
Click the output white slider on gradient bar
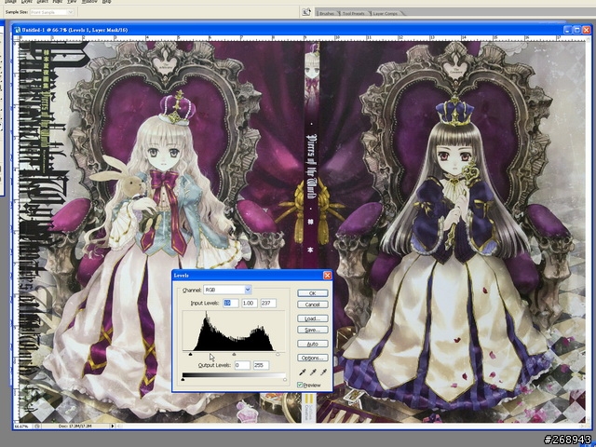[x=285, y=379]
